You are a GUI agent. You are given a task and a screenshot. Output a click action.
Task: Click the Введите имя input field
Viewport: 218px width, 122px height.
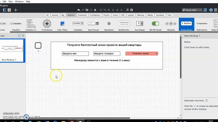tap(75, 54)
